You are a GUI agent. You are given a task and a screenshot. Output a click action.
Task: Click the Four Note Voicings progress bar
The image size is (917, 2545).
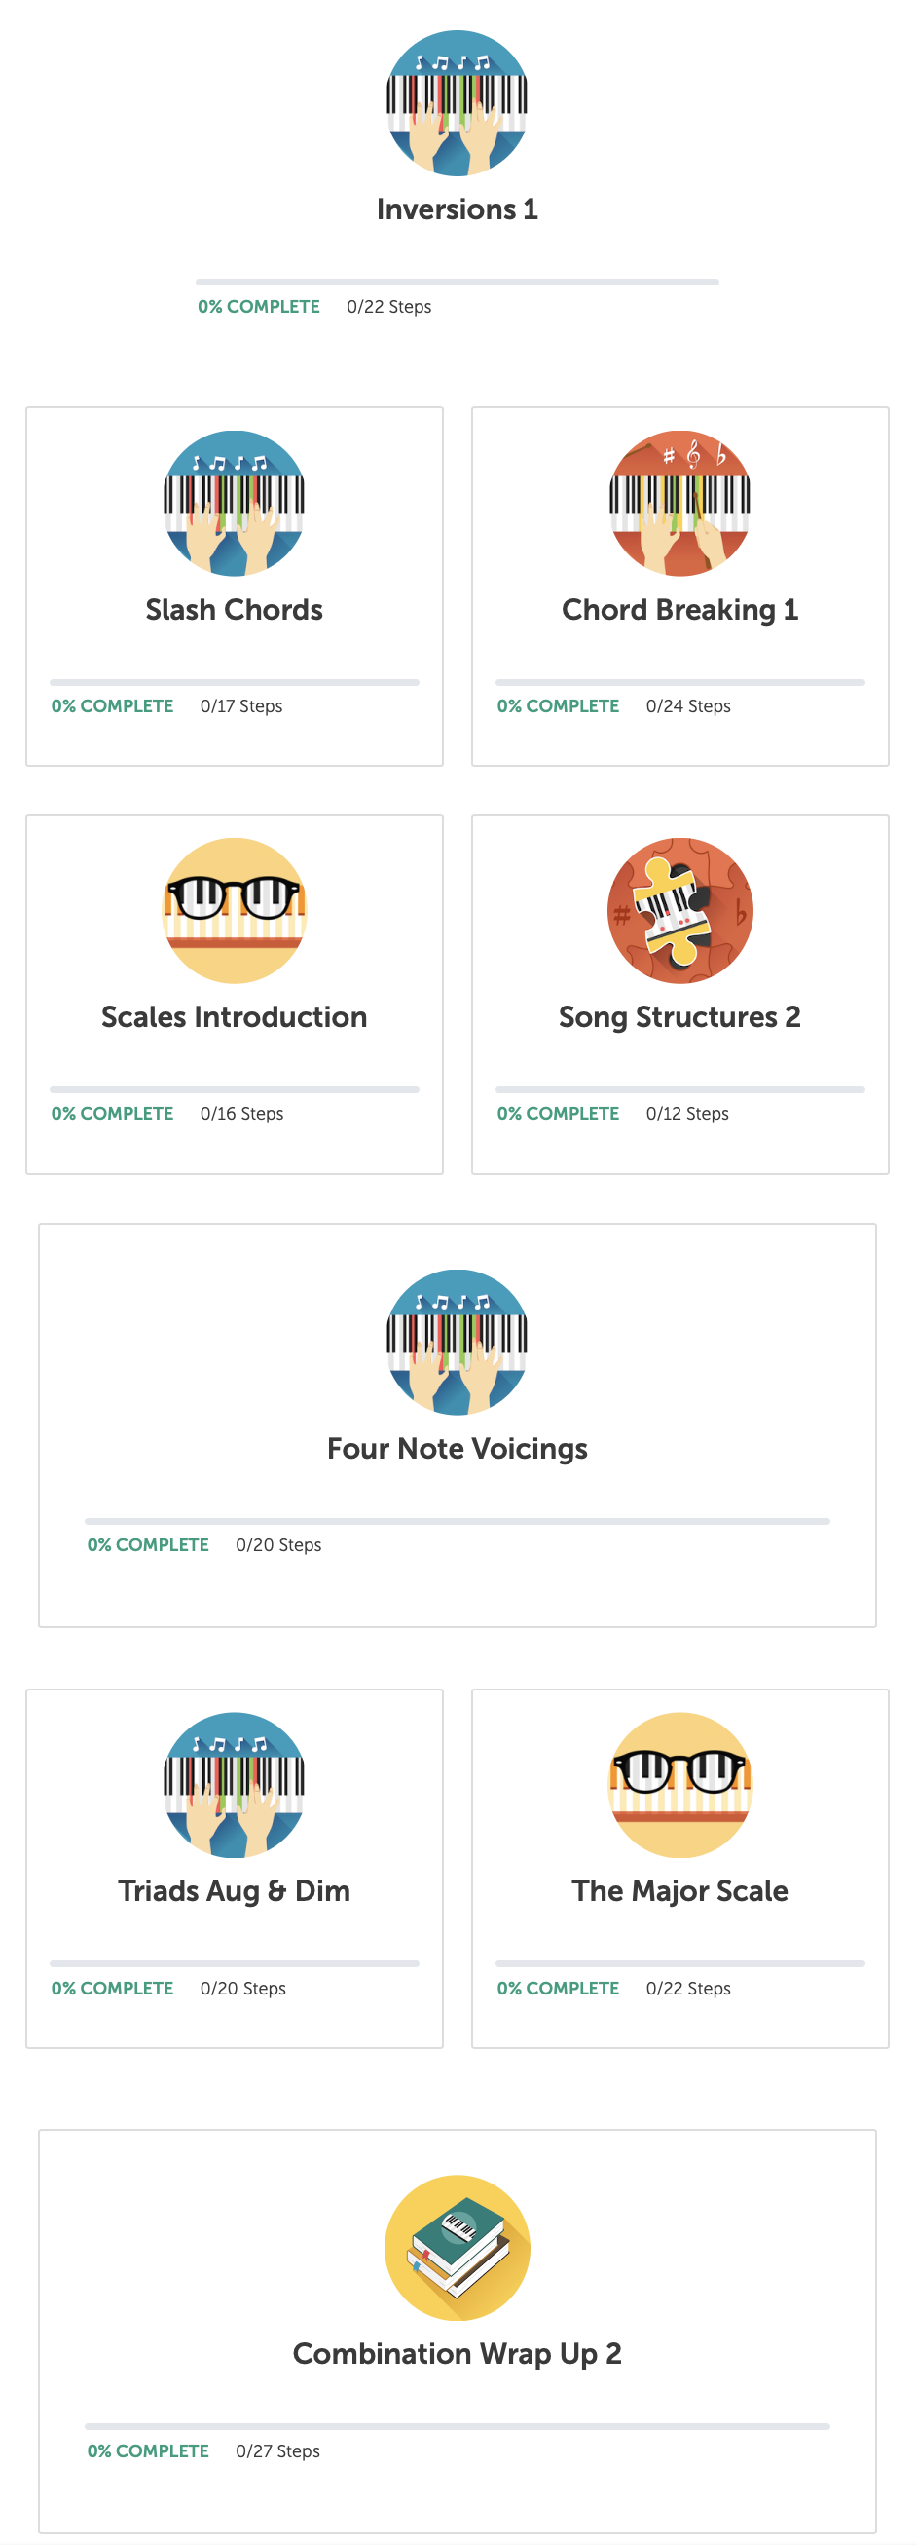coord(457,1522)
